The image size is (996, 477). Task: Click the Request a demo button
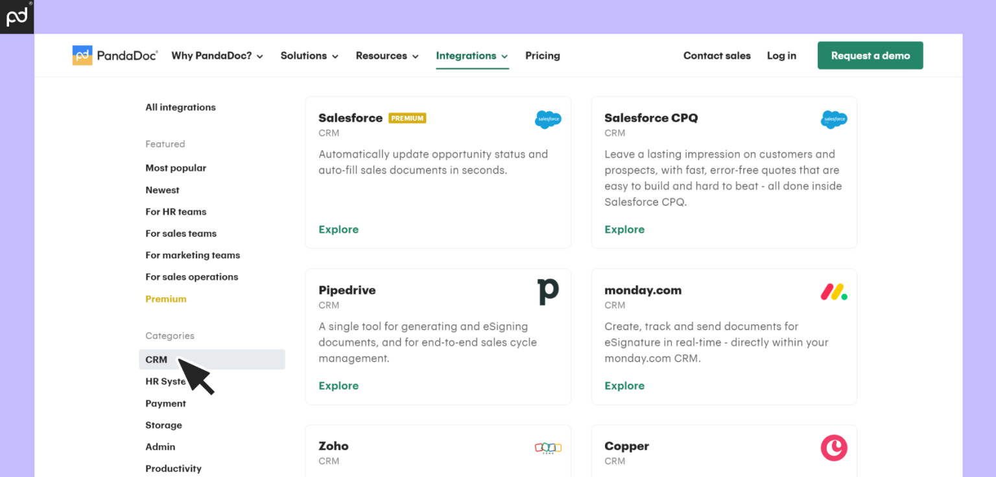(x=870, y=55)
